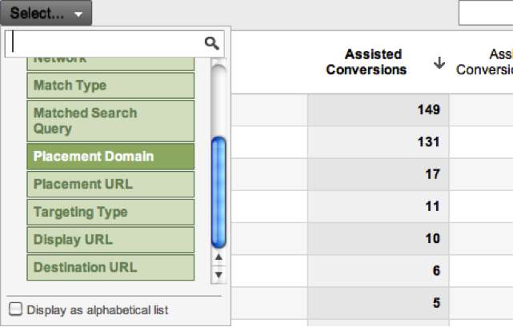The width and height of the screenshot is (513, 327).
Task: Click the empty input box at top right
Action: 486,13
